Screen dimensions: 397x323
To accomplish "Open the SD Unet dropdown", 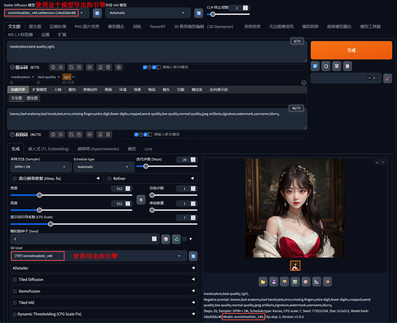I will click(x=99, y=256).
